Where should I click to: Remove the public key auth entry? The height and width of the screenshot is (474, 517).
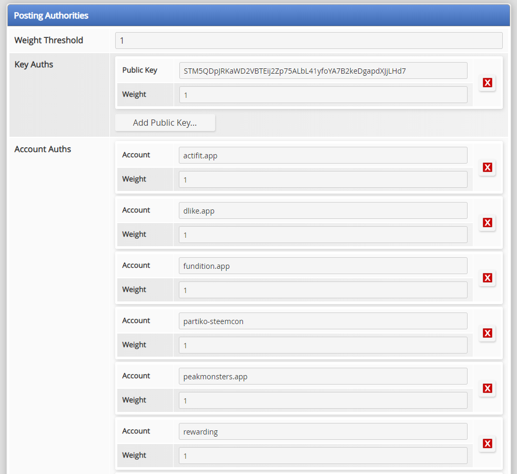pos(488,83)
